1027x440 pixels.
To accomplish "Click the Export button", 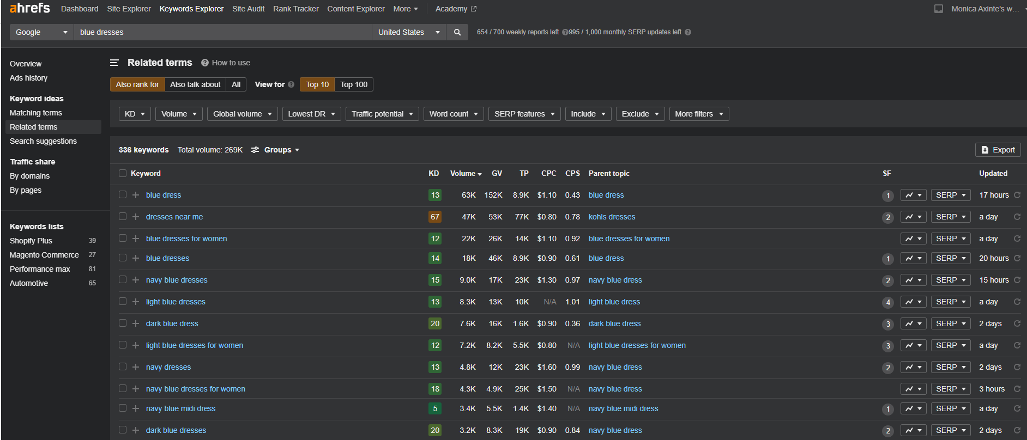I will [x=998, y=150].
